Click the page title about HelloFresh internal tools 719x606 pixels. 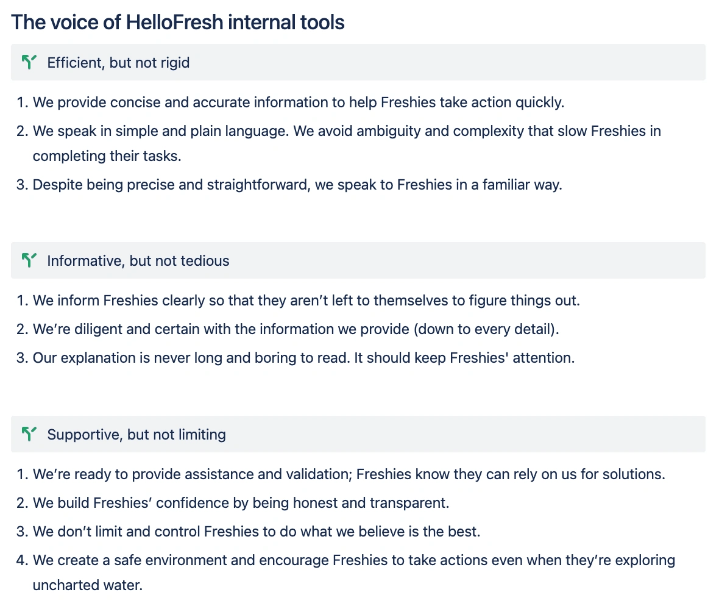click(177, 22)
